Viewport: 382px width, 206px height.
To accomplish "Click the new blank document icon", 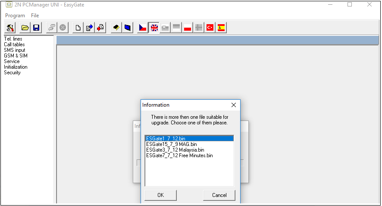I will 78,28.
